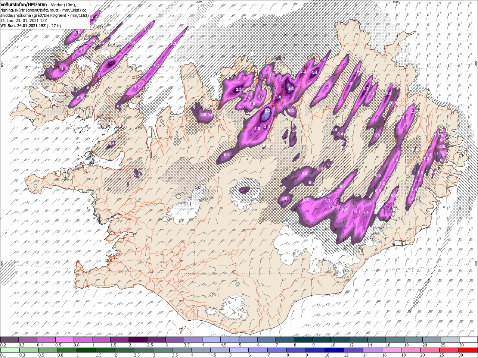The image size is (478, 358).
Task: Click the bright pink 0.5–0.8 snow legend swatch
Action: pos(64,340)
